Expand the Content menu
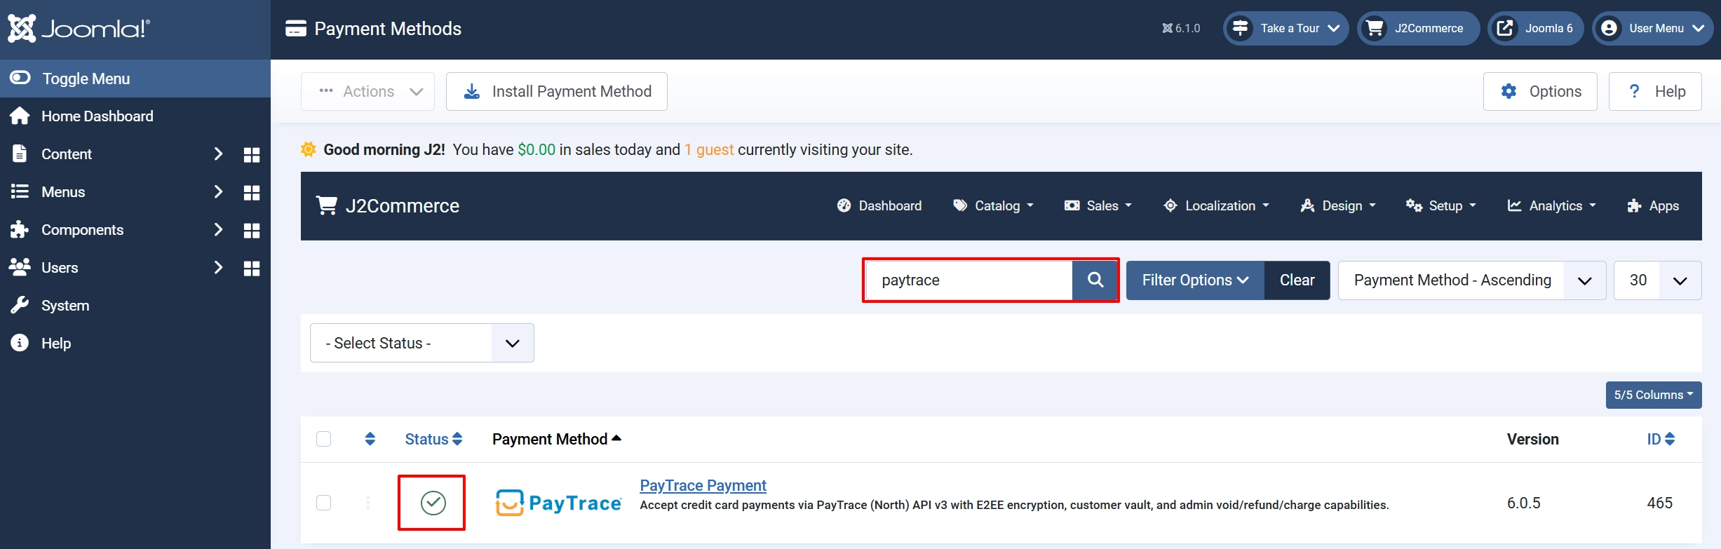Screen dimensions: 1721x549 tap(218, 154)
